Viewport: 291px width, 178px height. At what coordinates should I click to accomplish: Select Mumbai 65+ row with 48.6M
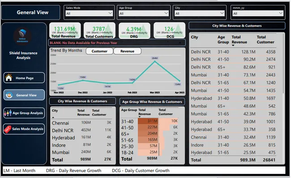click(x=233, y=106)
